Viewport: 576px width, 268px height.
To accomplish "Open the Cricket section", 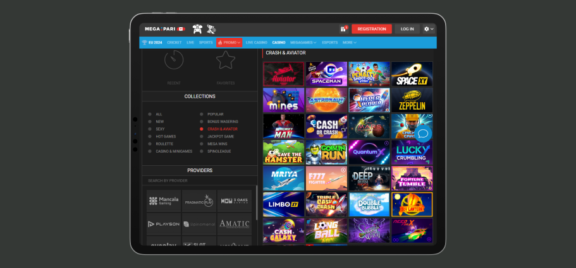I will click(174, 42).
